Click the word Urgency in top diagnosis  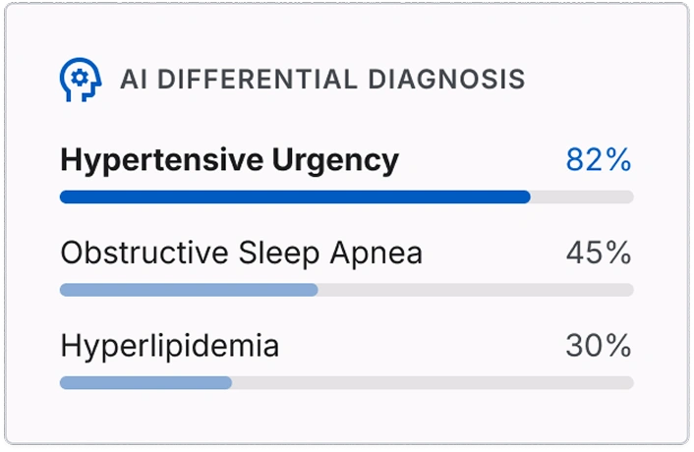(x=335, y=161)
